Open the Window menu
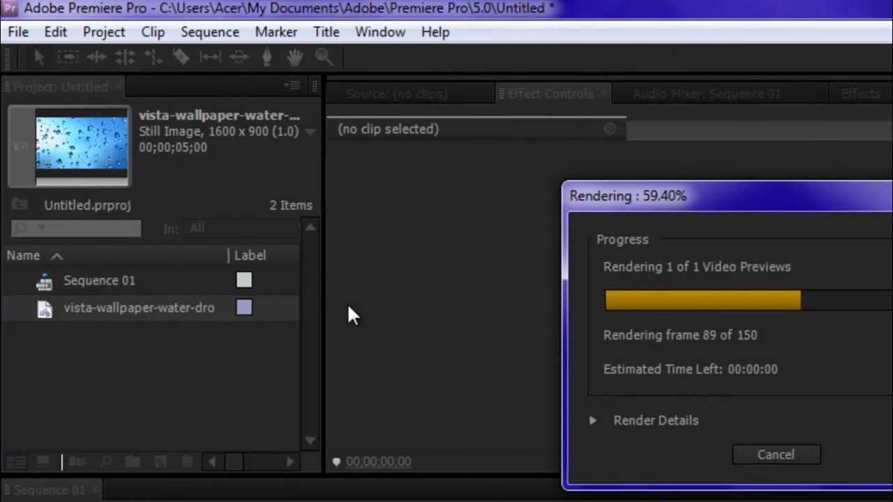 coord(380,32)
